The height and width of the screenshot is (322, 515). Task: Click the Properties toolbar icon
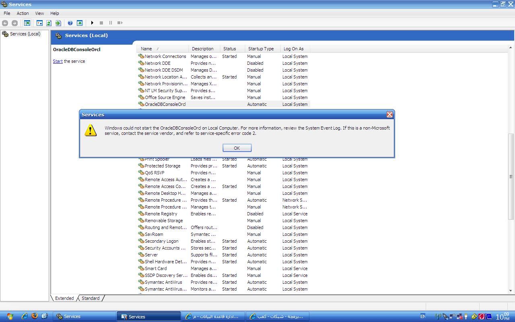[x=39, y=23]
